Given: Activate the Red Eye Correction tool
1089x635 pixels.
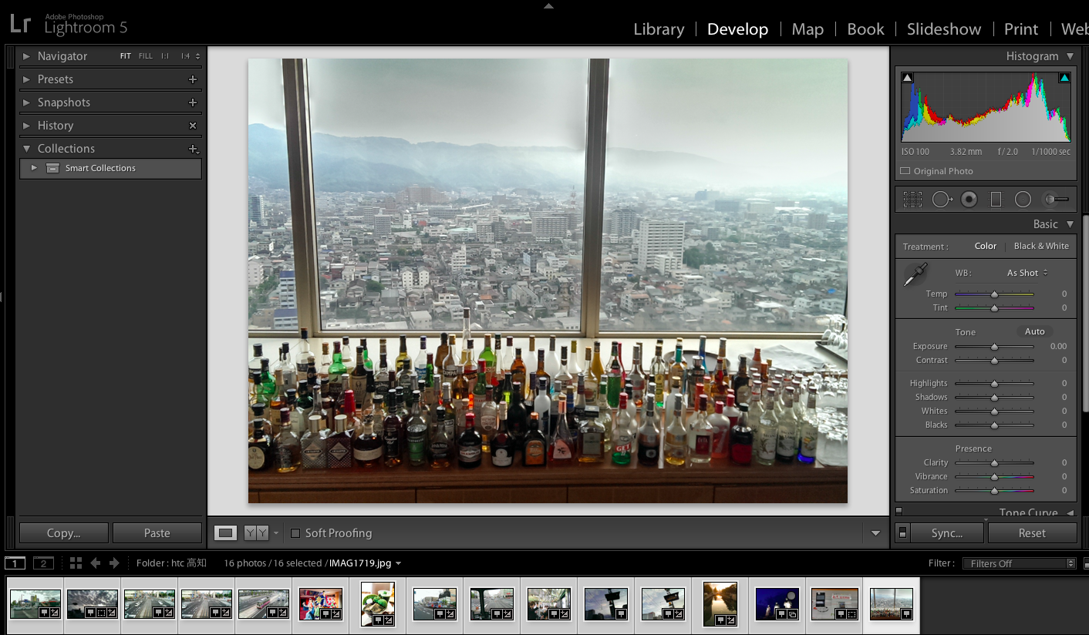Looking at the screenshot, I should click(x=969, y=200).
